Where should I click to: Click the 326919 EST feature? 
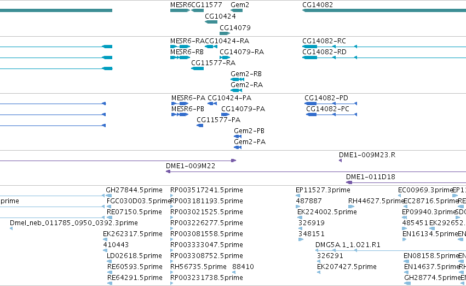[300, 229]
